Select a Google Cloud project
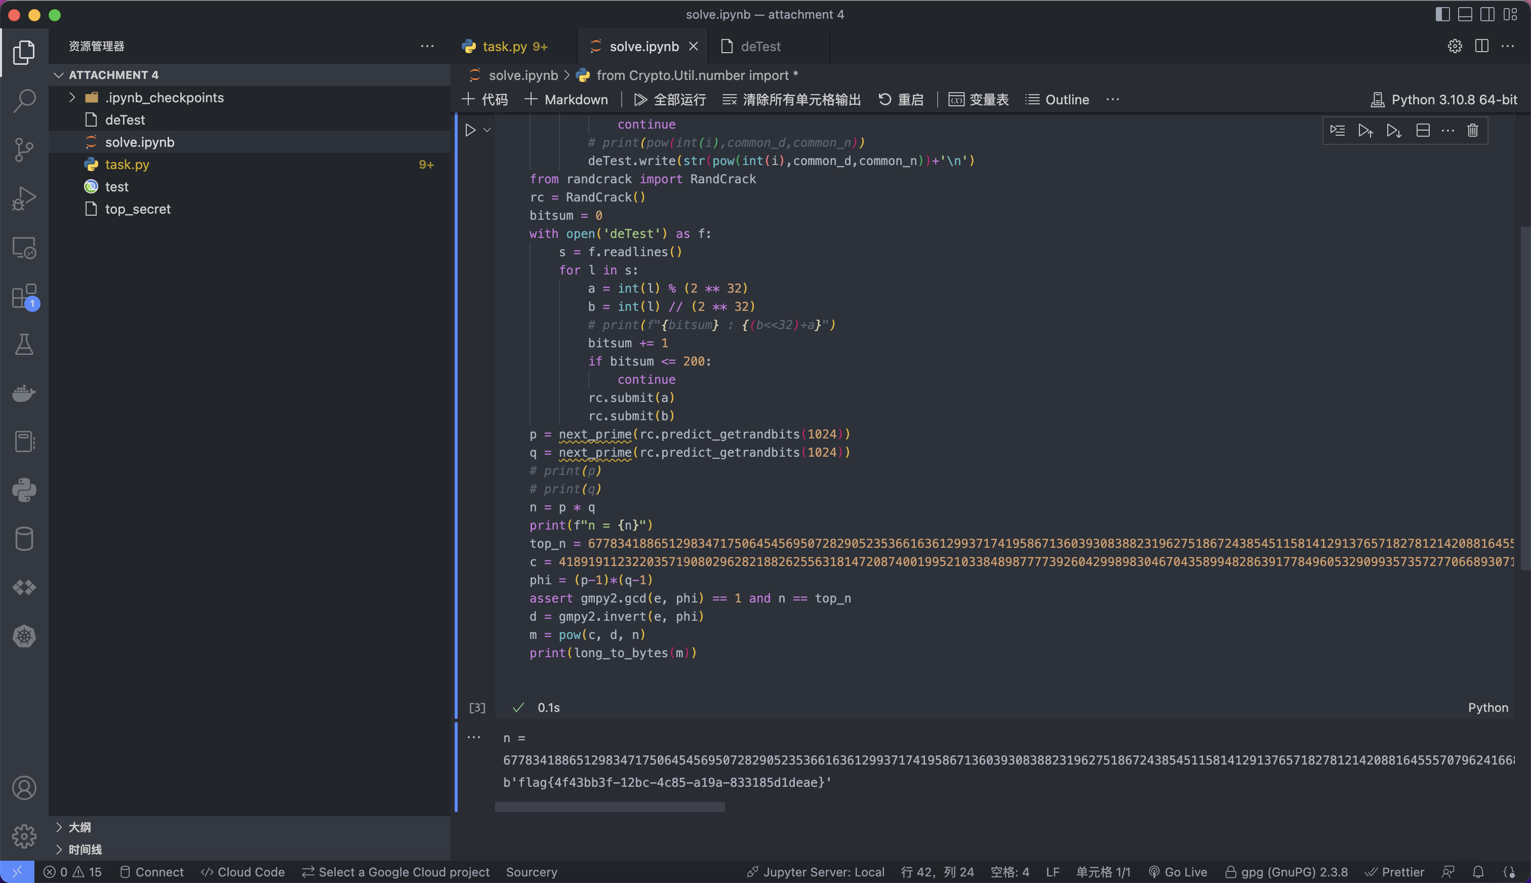 point(396,872)
